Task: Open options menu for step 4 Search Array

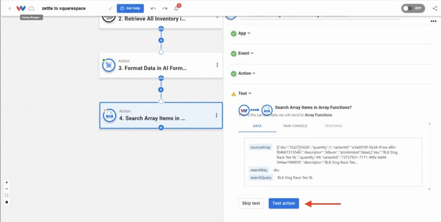Action: point(216,115)
